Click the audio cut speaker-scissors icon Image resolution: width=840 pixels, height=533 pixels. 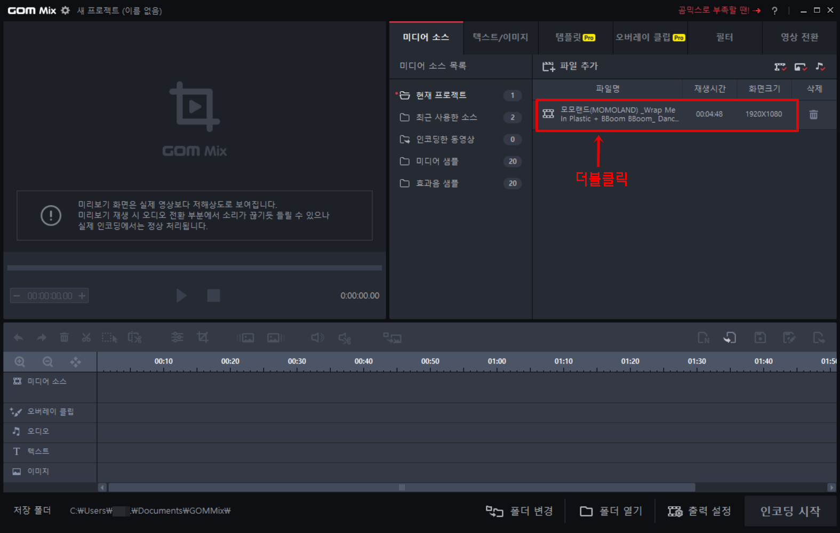(x=345, y=338)
